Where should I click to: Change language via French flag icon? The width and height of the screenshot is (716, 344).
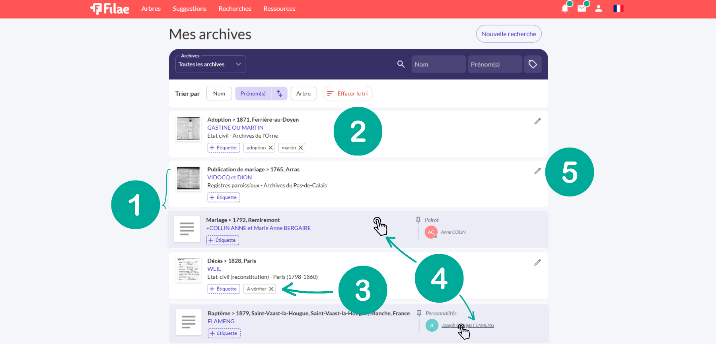tap(618, 9)
